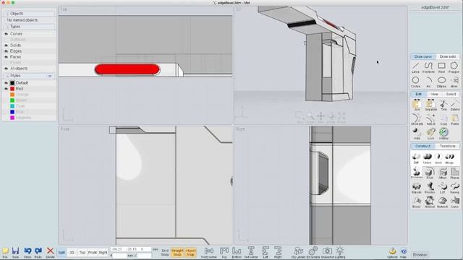Open the Lighting bulb options
Screen dimensions: 463x260
(340, 253)
